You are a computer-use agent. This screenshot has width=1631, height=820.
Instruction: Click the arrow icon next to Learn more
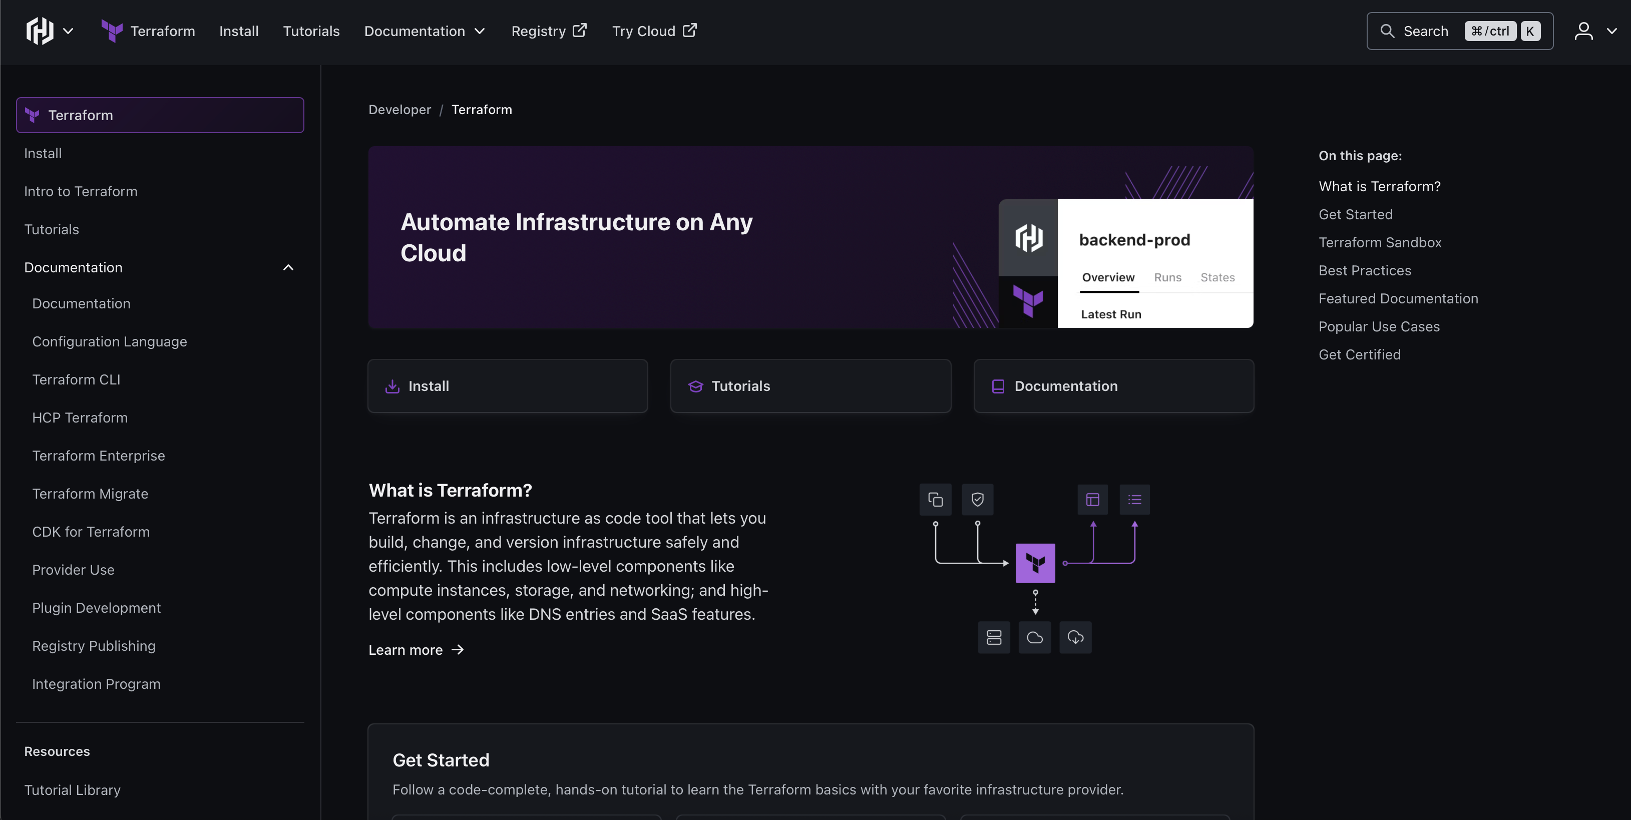tap(457, 650)
